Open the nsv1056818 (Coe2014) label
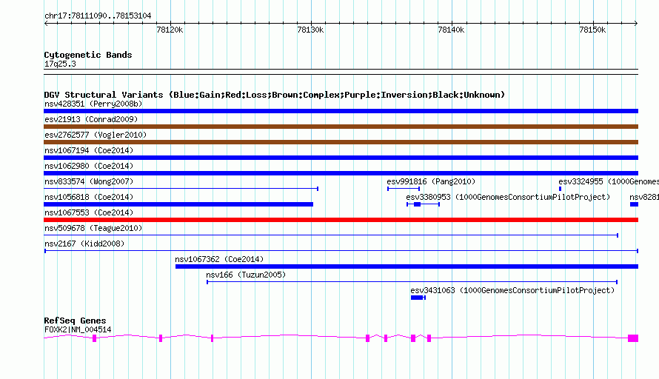The height and width of the screenshot is (379, 659). pos(89,197)
